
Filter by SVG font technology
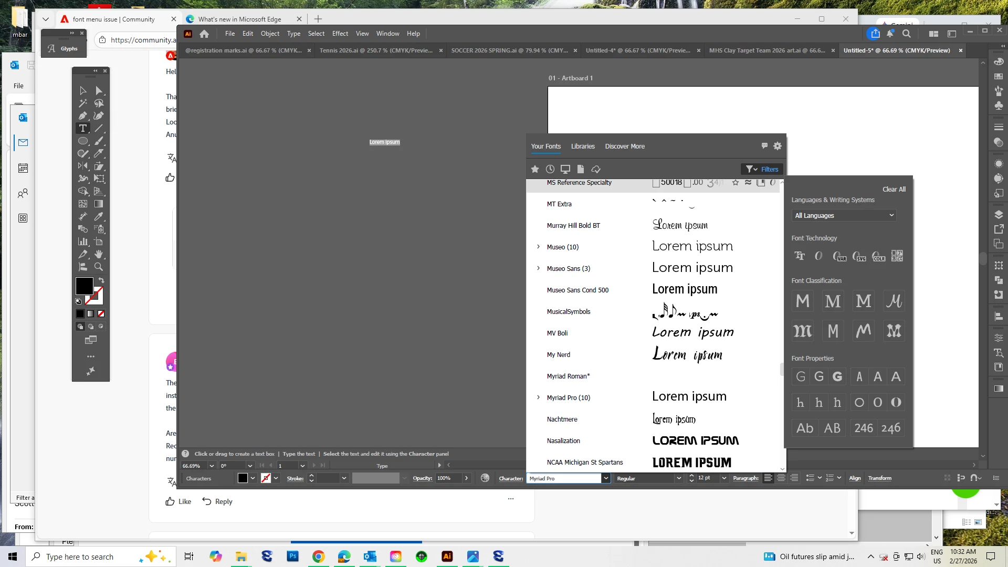point(859,256)
